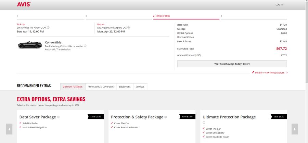
Task: Open Ultimate Protection Package info icon
Action: (204, 123)
